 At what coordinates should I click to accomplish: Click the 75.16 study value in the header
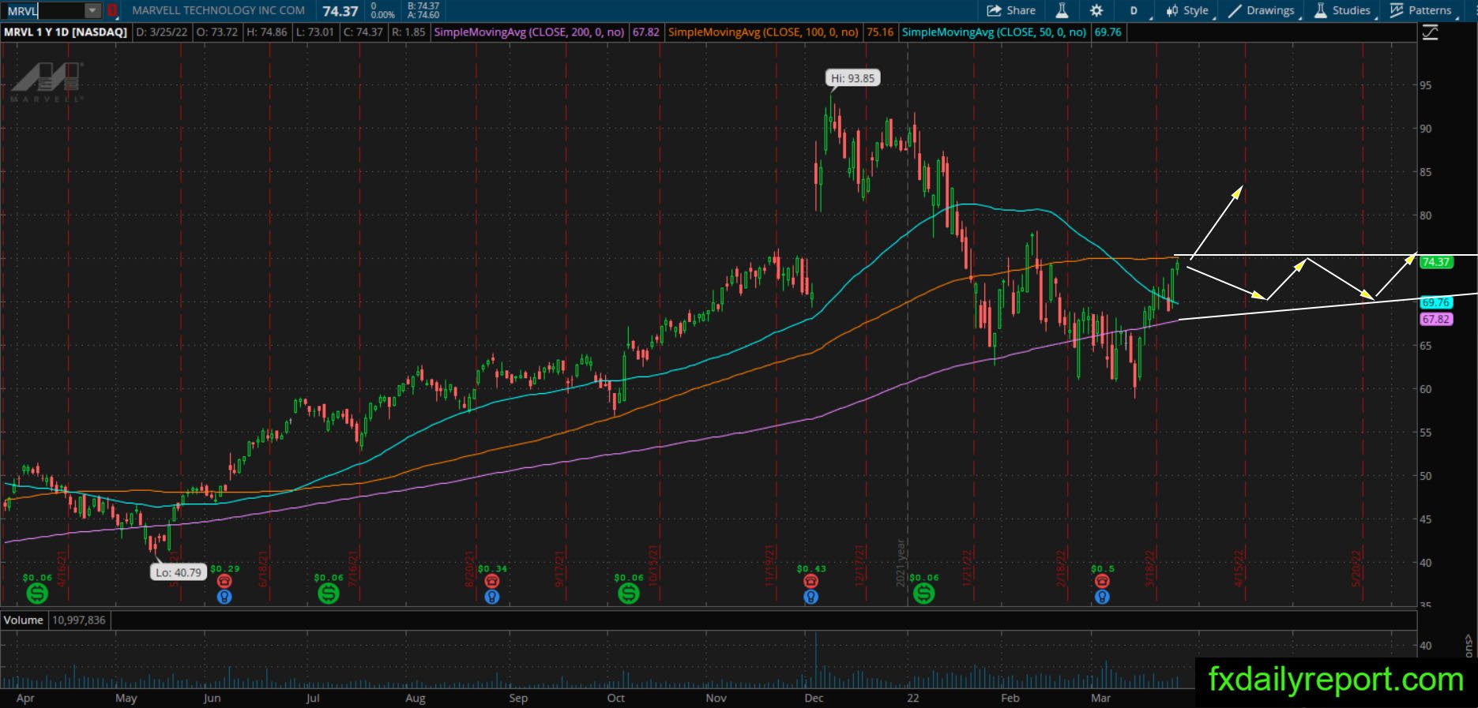880,32
